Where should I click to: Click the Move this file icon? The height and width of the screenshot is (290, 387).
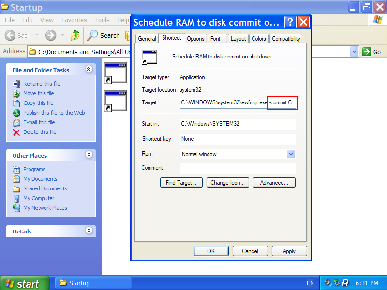[x=16, y=93]
